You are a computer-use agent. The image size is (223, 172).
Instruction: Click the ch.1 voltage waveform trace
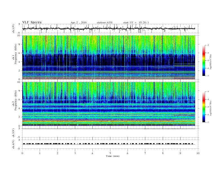[x=108, y=28]
